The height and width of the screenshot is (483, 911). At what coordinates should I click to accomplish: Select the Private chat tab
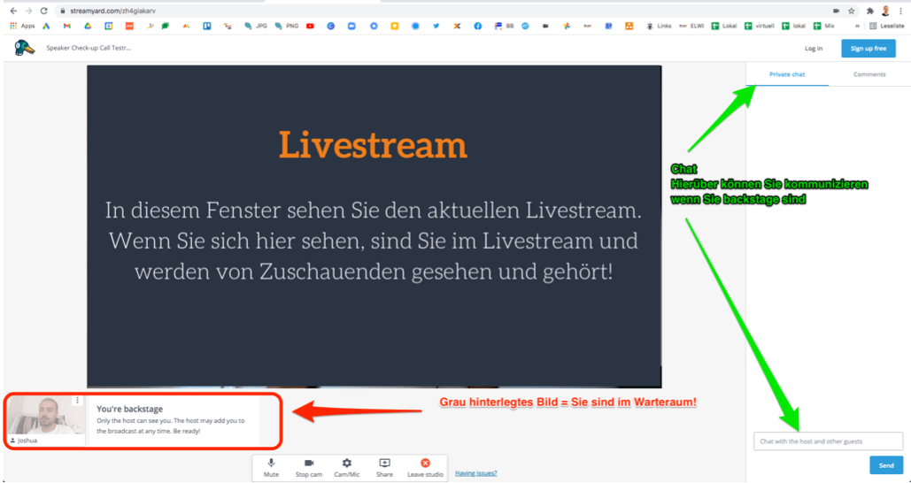click(x=786, y=74)
